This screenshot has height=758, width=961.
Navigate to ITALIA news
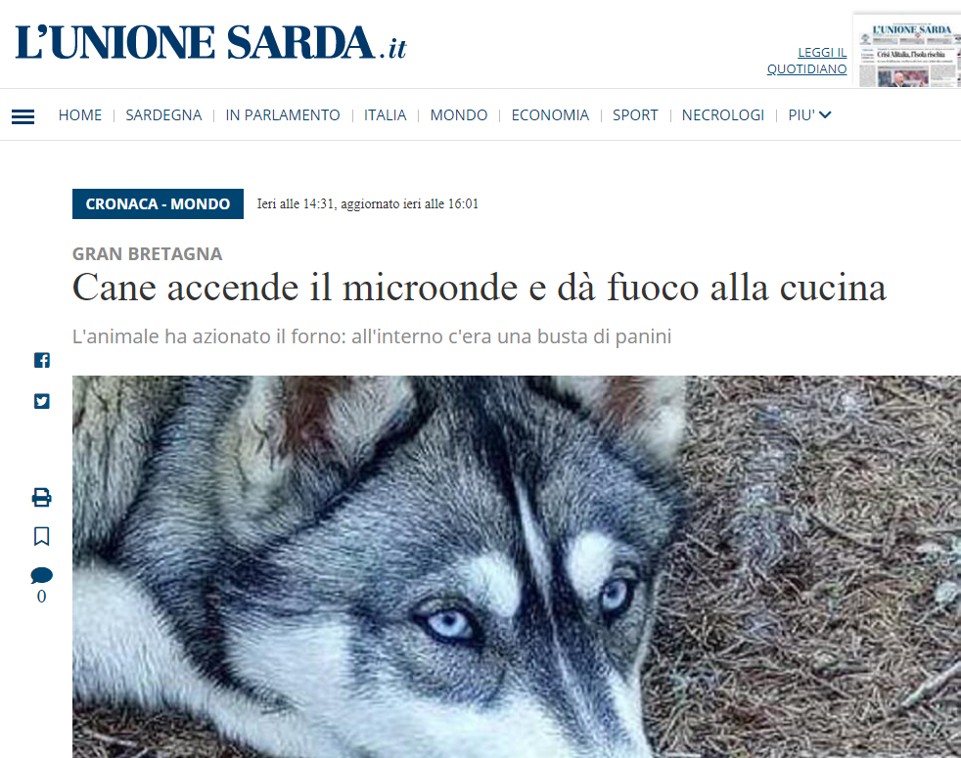385,115
